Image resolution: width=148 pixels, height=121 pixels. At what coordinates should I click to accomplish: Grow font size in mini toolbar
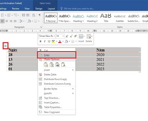tap(67, 36)
